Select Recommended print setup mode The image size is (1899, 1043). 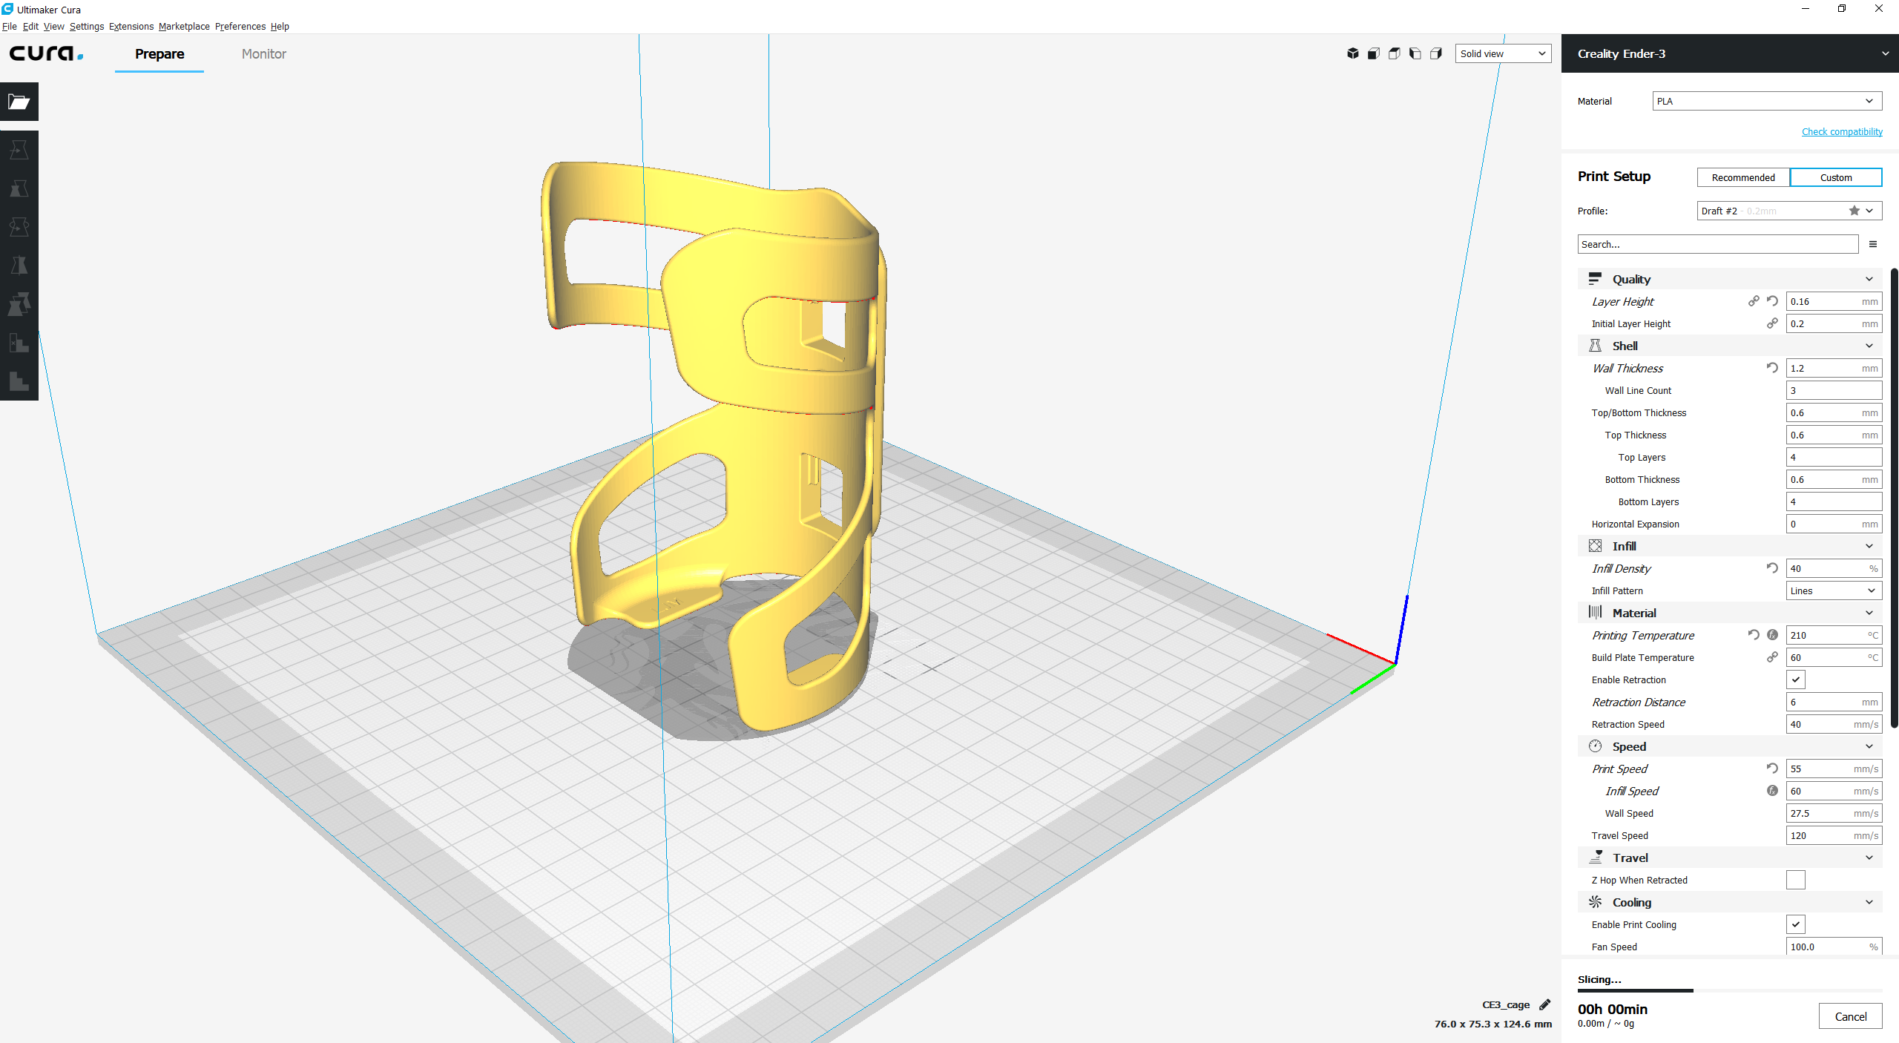[1743, 177]
